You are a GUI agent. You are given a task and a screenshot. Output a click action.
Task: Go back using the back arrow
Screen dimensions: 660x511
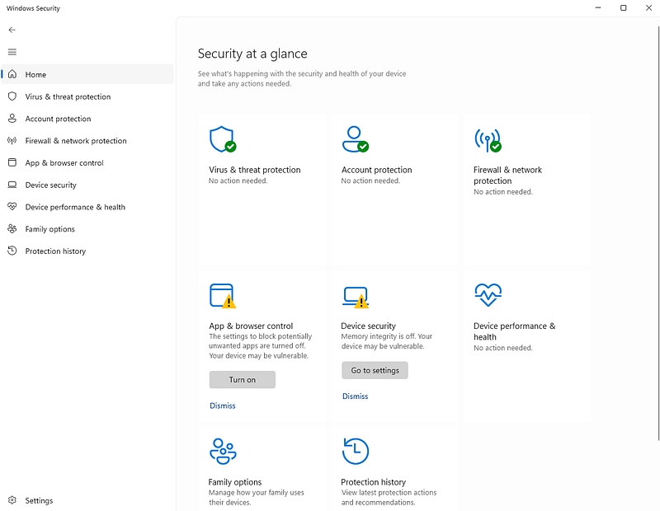pos(12,30)
